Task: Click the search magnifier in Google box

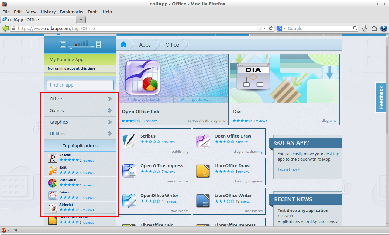Action: (x=355, y=28)
